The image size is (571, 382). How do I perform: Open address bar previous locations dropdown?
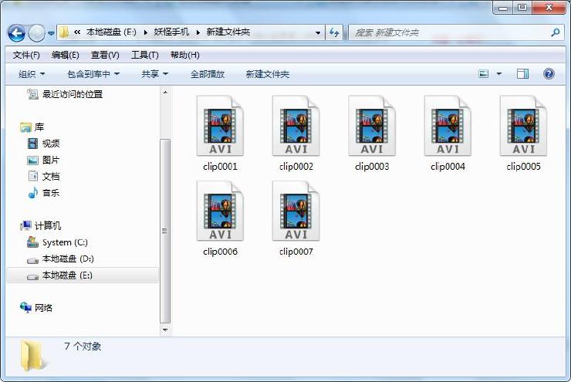[x=318, y=32]
